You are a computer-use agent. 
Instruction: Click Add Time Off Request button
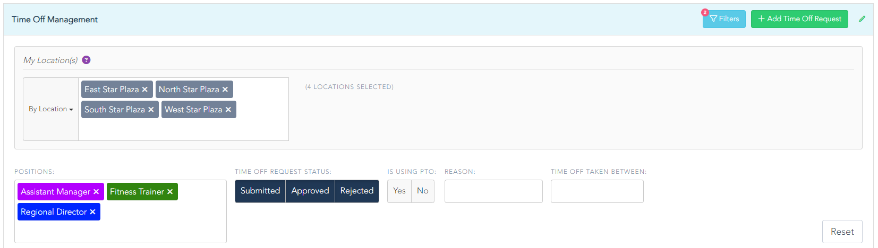tap(799, 19)
